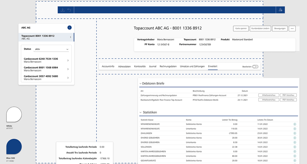Select the White color swatch
Screen dimensions: 307x164
click(x=14, y=115)
